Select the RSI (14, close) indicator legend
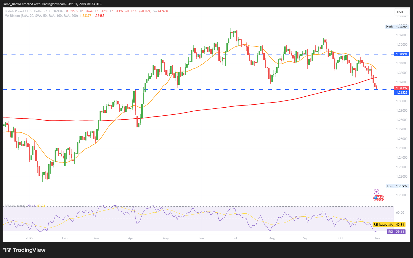 (x=15, y=206)
